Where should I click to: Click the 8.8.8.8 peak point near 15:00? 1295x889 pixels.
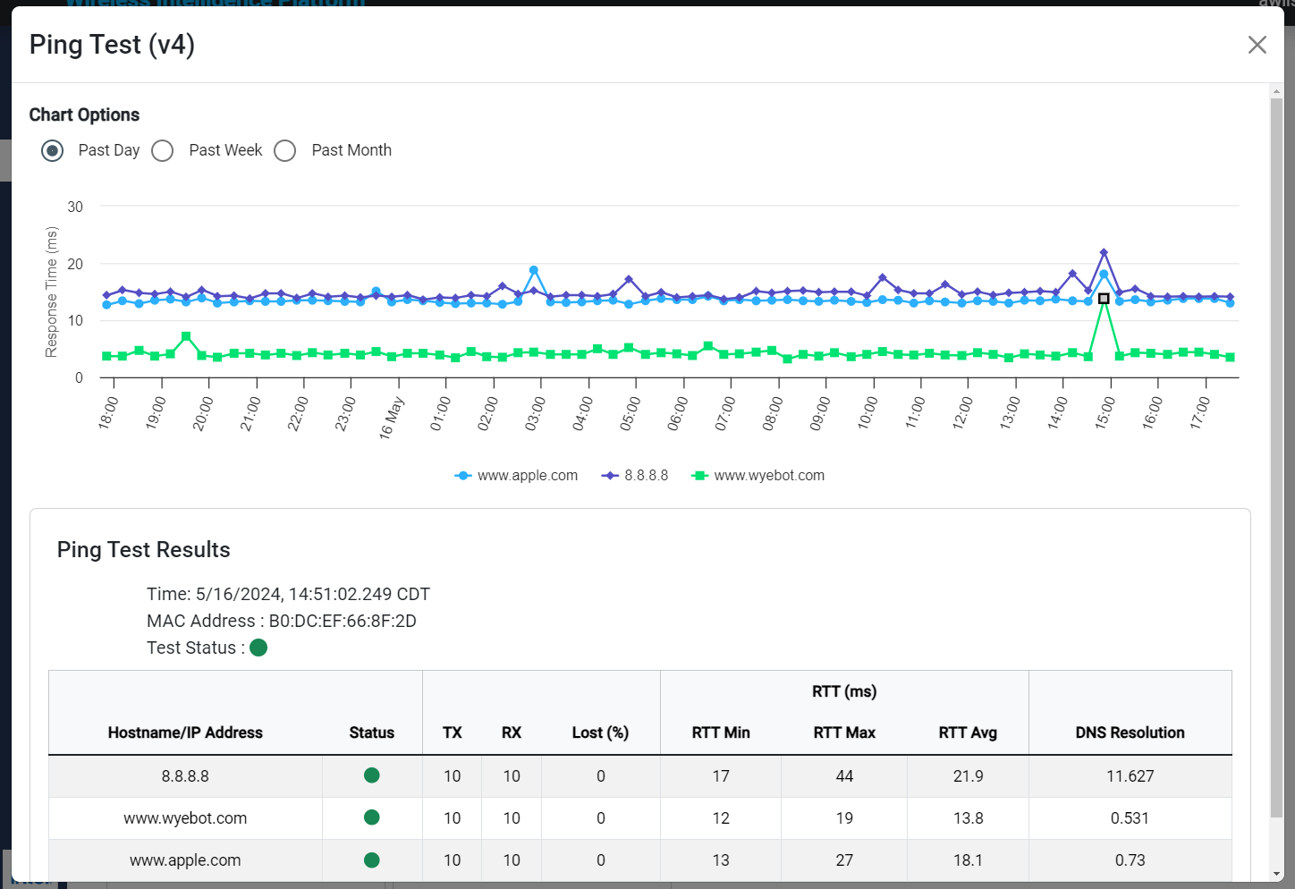point(1104,253)
